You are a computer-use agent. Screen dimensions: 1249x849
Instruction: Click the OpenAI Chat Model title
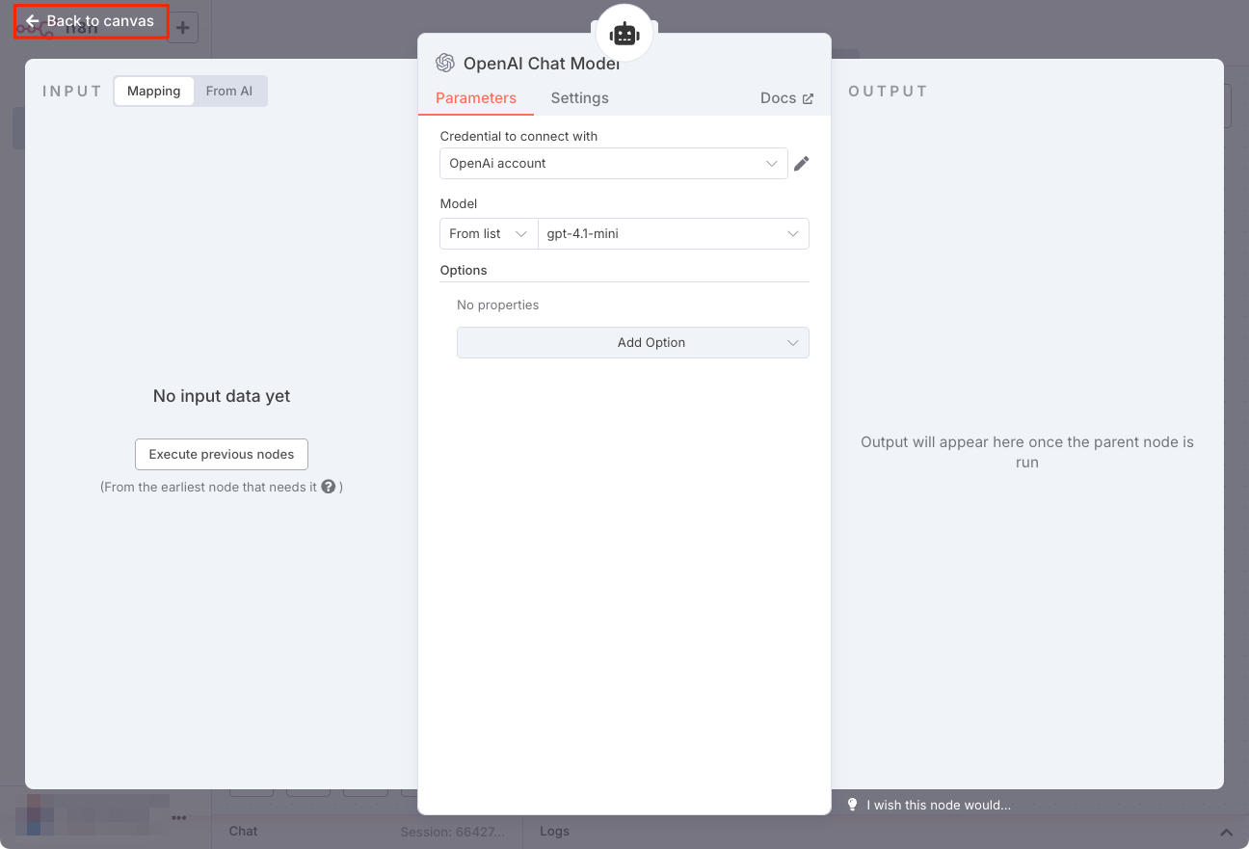(542, 64)
